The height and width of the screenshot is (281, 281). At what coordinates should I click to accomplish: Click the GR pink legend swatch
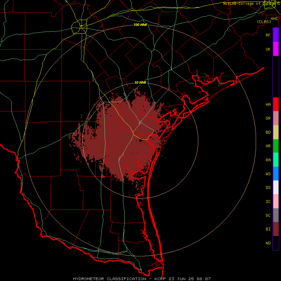click(x=276, y=118)
